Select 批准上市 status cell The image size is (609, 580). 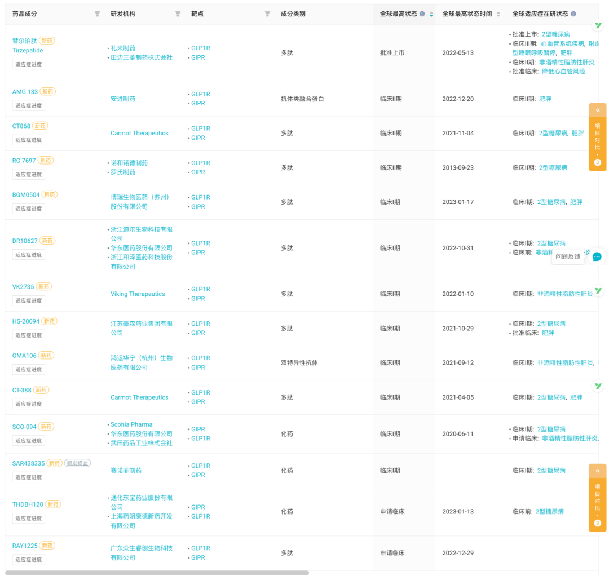[x=392, y=53]
